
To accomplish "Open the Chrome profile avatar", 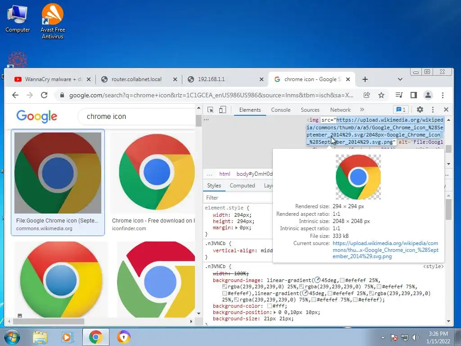I will pyautogui.click(x=428, y=95).
